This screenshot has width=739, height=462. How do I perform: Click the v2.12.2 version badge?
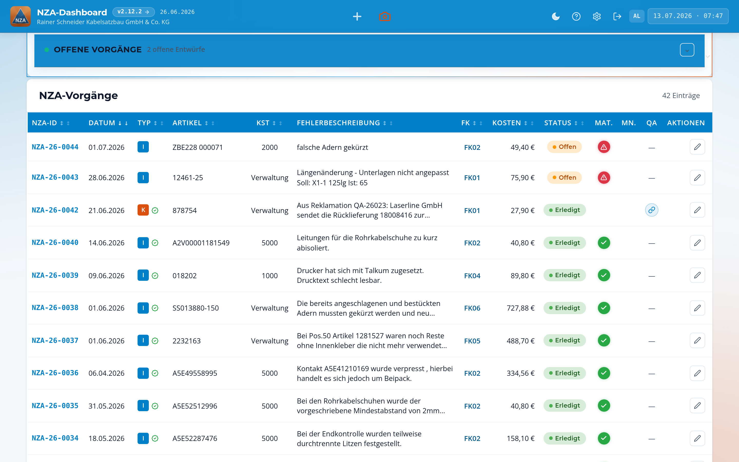(133, 12)
